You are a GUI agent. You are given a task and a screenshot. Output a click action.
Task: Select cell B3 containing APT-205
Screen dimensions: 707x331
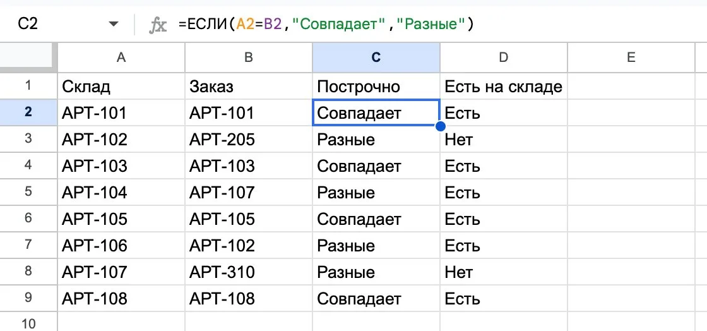[x=249, y=140]
